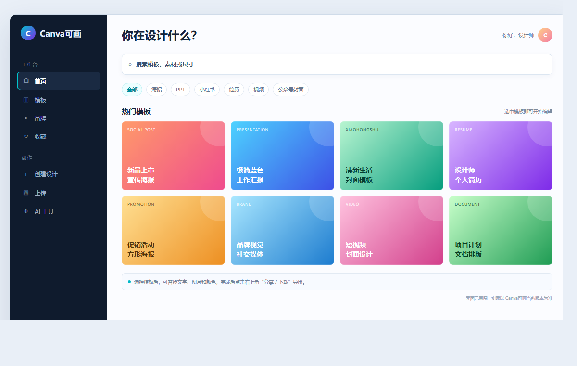Image resolution: width=577 pixels, height=366 pixels.
Task: Open the 项目计划 文档排版 template card
Action: 501,230
